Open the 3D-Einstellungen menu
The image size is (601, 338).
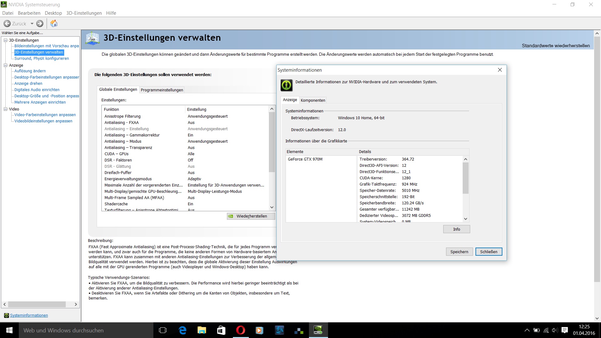point(84,13)
